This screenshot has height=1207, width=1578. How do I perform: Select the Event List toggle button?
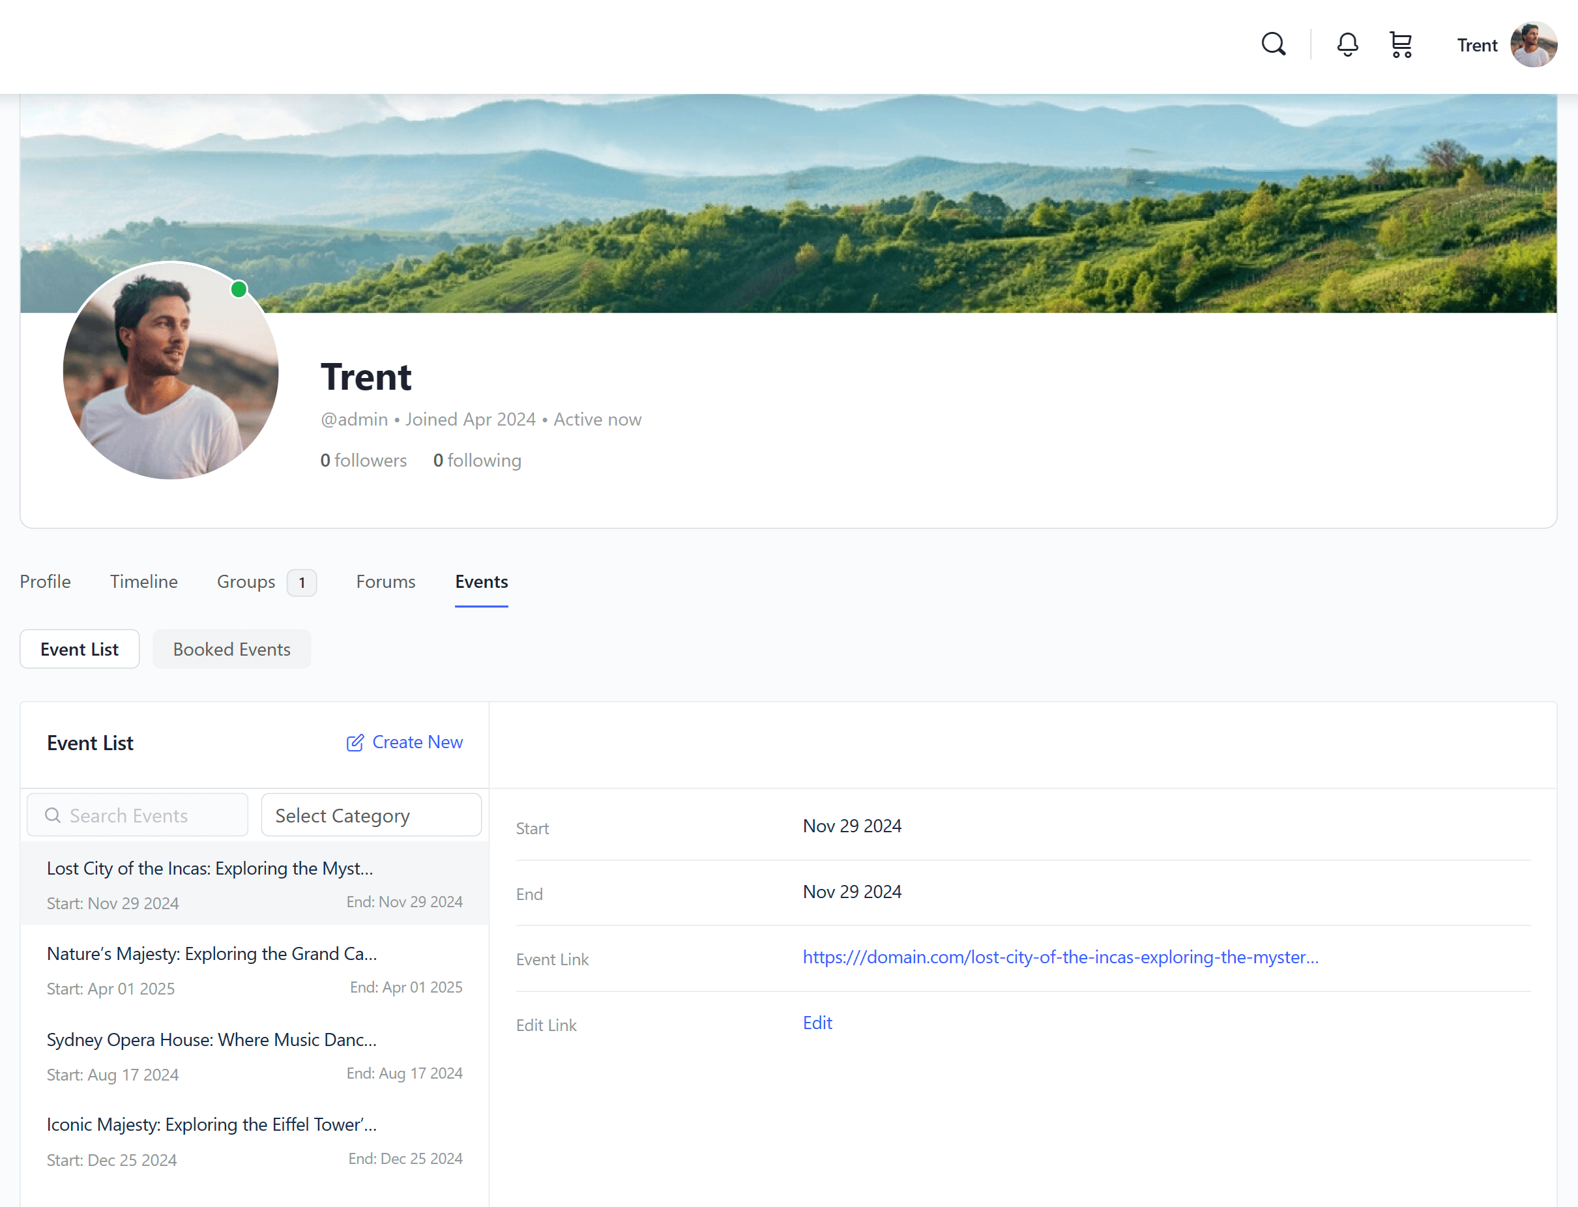[x=80, y=650]
